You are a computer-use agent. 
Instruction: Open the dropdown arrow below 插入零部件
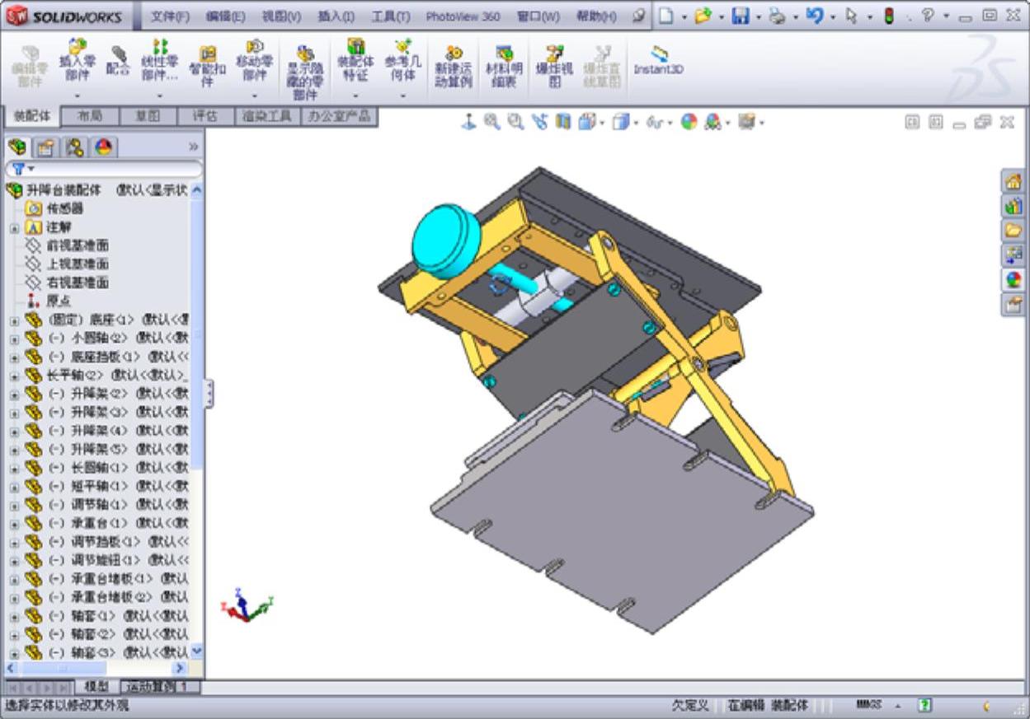(77, 96)
